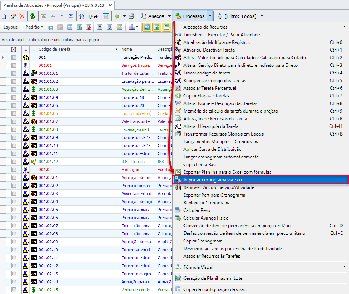Open the Filtro: Todos dropdown arrow
The height and width of the screenshot is (294, 349).
point(262,16)
